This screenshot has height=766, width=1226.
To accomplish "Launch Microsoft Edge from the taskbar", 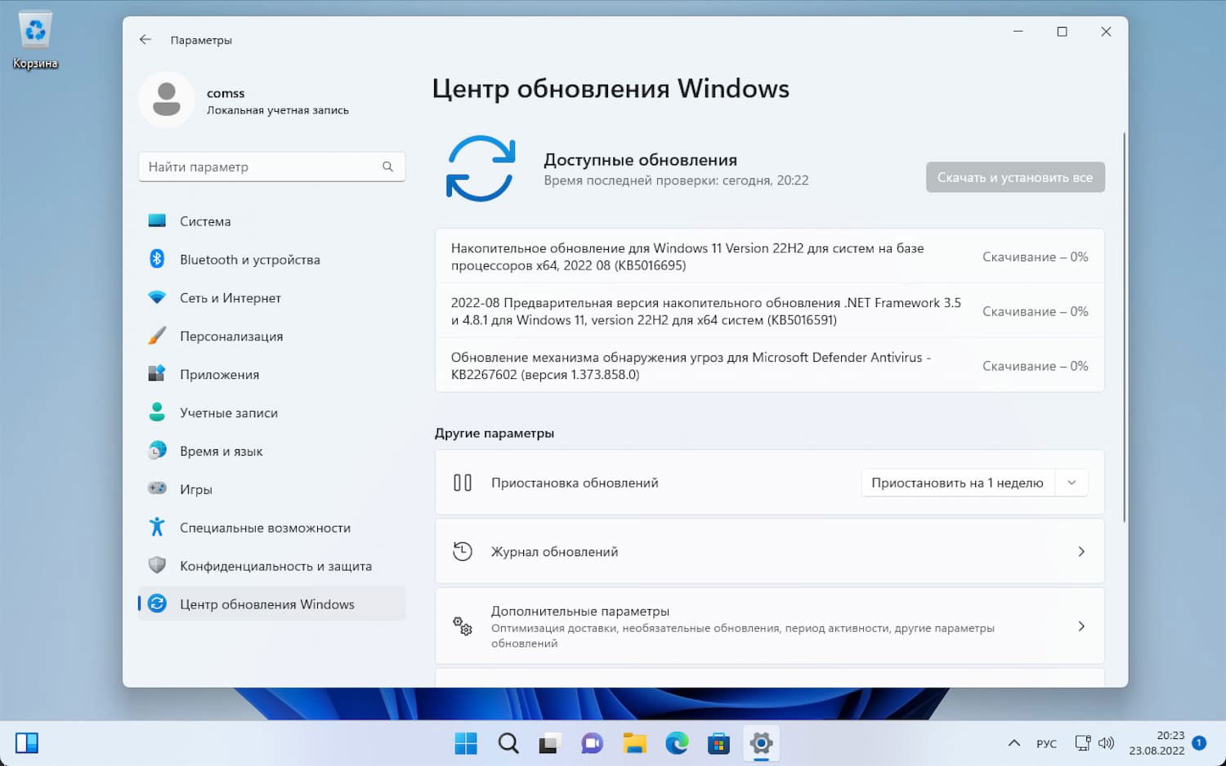I will point(677,743).
